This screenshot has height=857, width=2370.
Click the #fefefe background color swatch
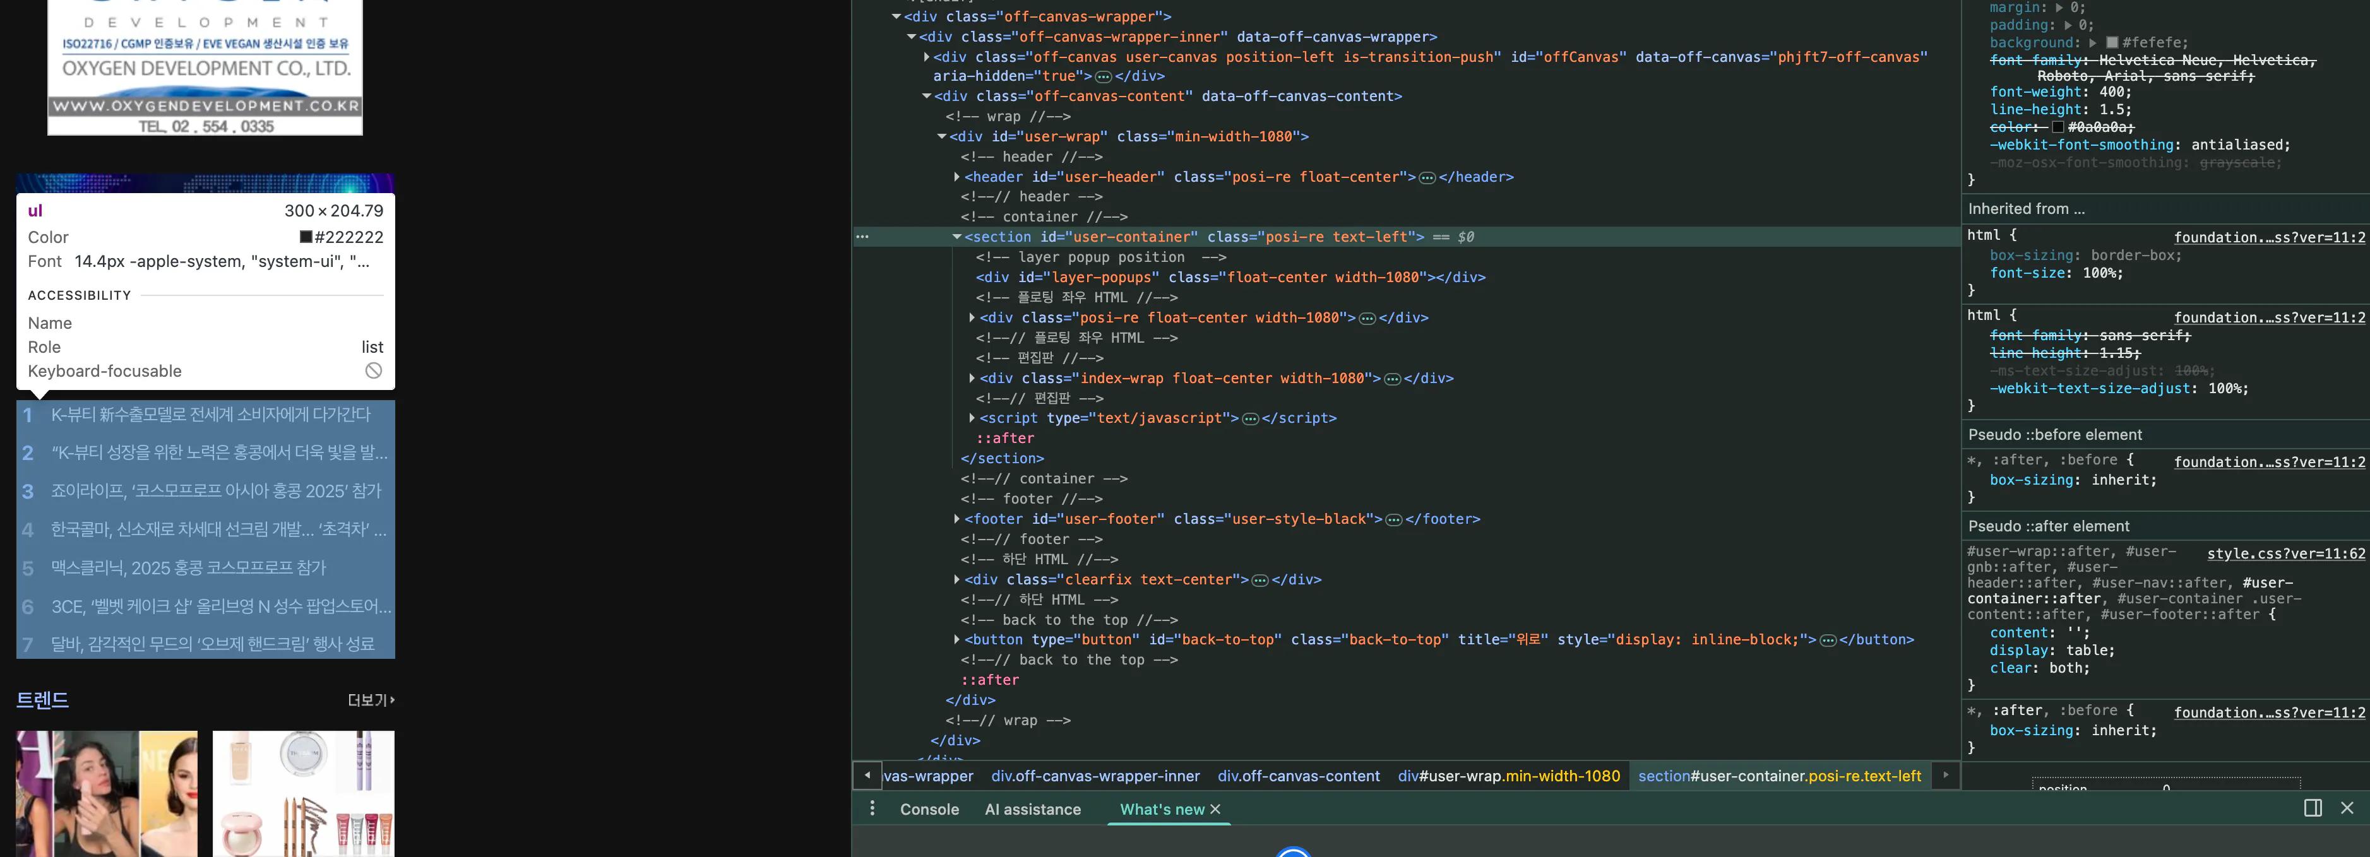point(2112,42)
